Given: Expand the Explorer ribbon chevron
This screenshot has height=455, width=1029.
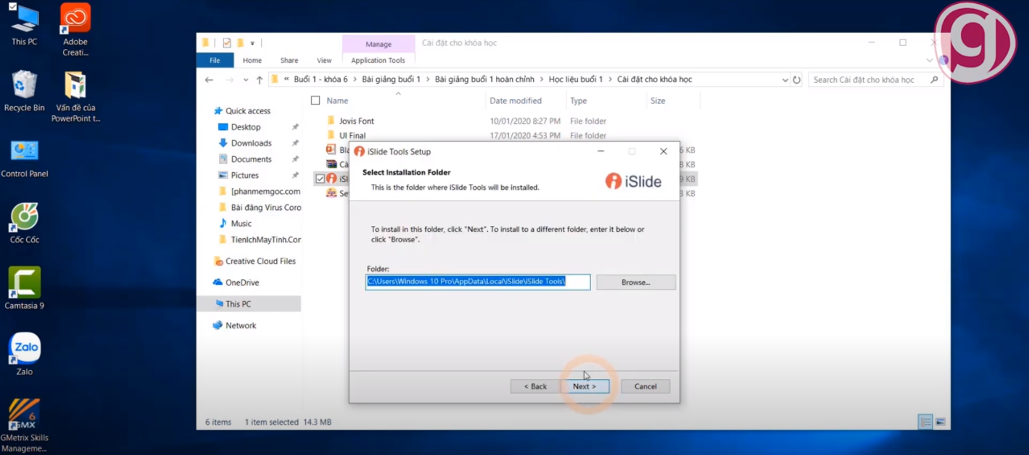Looking at the screenshot, I should (x=929, y=60).
